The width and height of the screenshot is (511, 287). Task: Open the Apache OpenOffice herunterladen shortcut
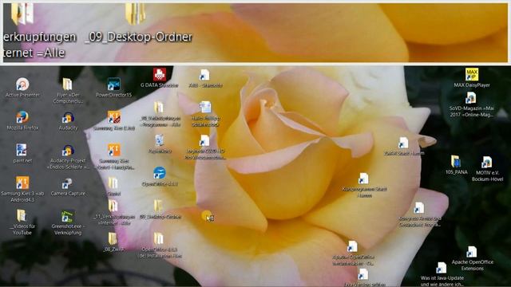353,246
